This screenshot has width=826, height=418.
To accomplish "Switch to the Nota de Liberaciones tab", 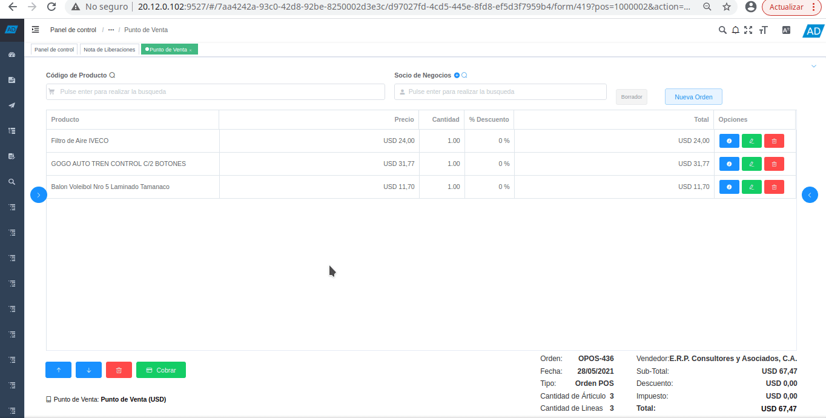I will (109, 50).
